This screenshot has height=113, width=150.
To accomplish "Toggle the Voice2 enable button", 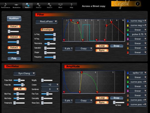I will [x=14, y=37].
